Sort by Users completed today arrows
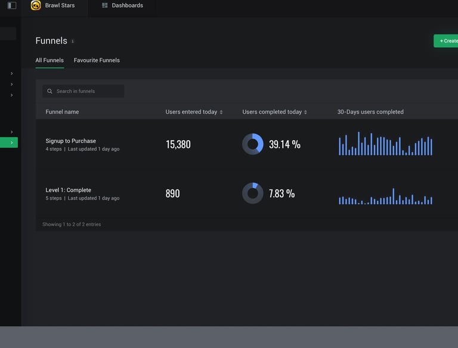 [x=305, y=112]
